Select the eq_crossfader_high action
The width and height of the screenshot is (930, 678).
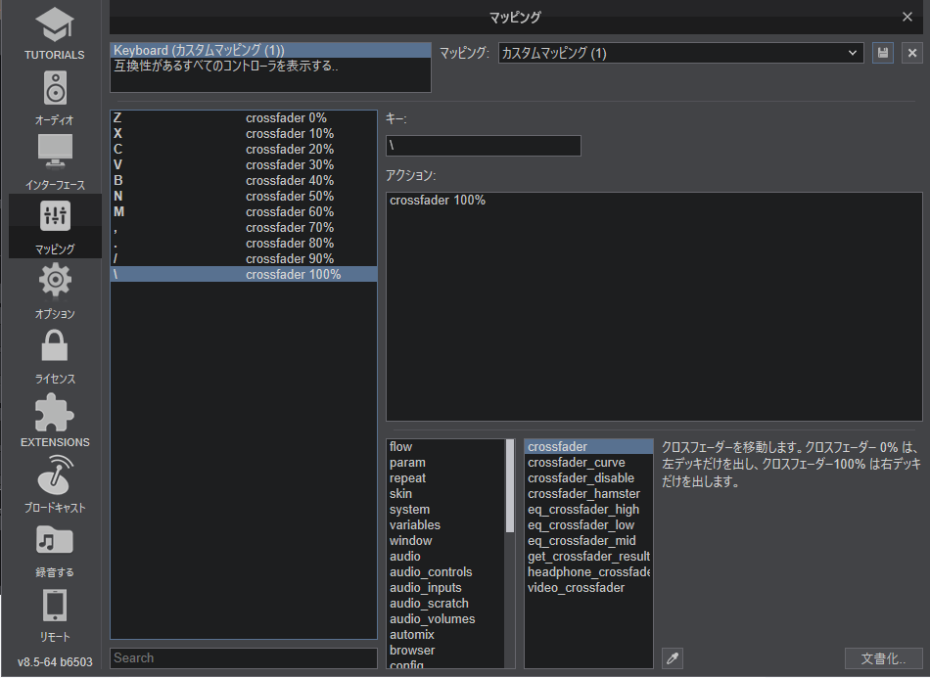pyautogui.click(x=588, y=510)
